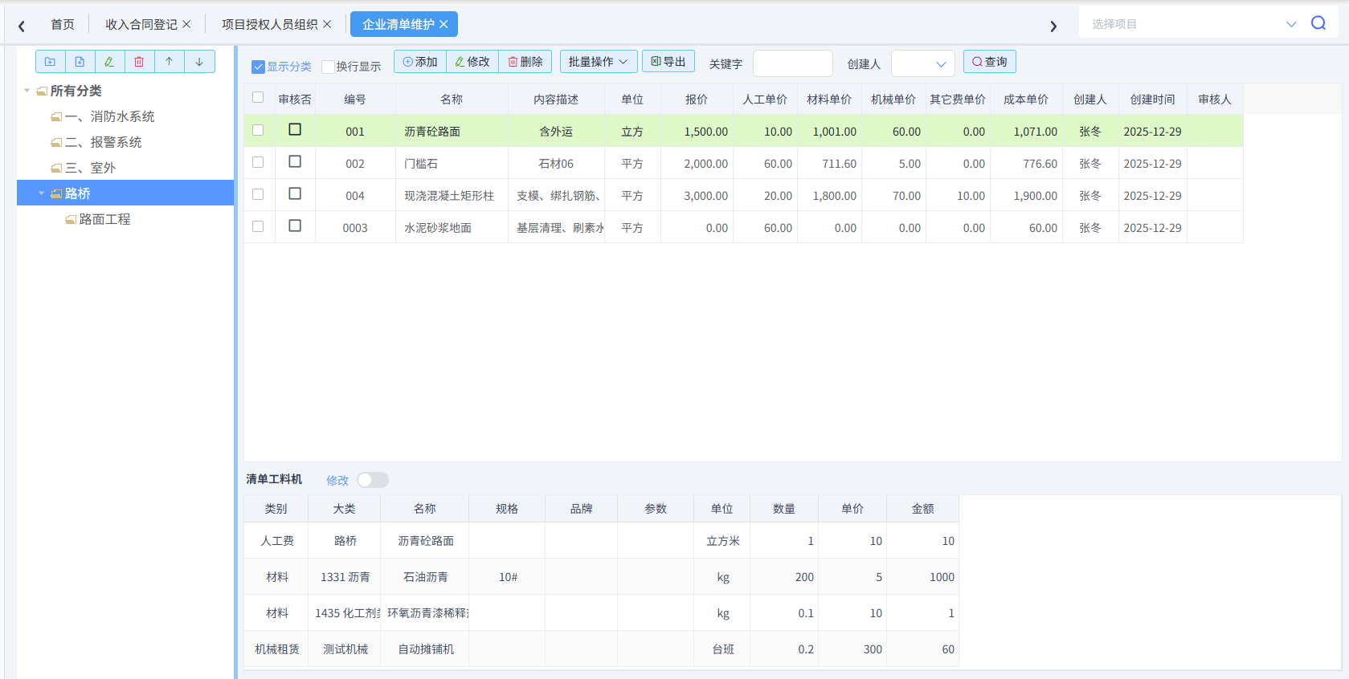Click the green pencil edit icon above tree
This screenshot has width=1349, height=679.
coord(109,62)
